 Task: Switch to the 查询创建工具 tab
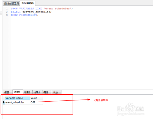click(x=11, y=4)
